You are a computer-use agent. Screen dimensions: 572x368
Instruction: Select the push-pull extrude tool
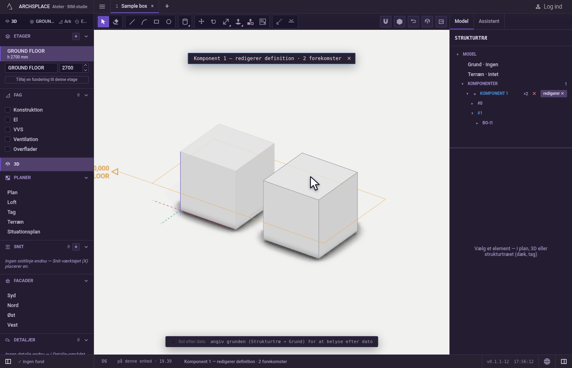click(x=238, y=22)
